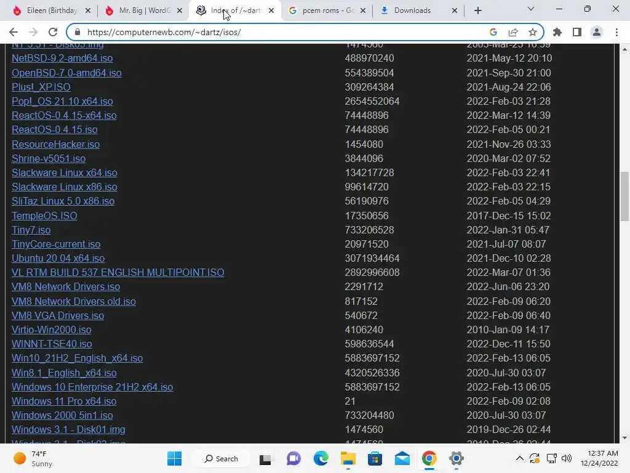Download TempleOS.ISO
630x473 pixels.
pyautogui.click(x=44, y=216)
